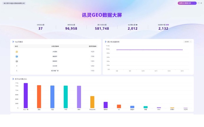The width and height of the screenshot is (204, 127).
Task: Click the fullscreen icon at top right
Action: 198,3
